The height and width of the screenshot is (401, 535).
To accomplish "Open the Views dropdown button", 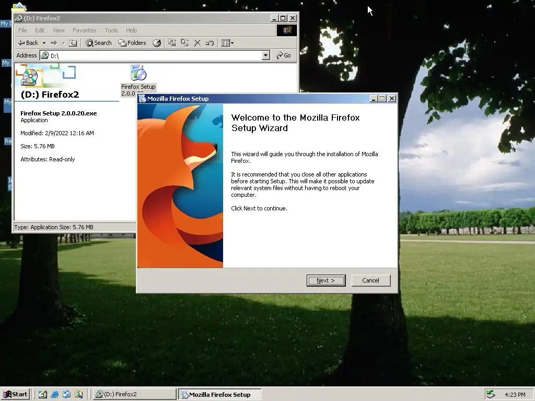I will pos(227,43).
